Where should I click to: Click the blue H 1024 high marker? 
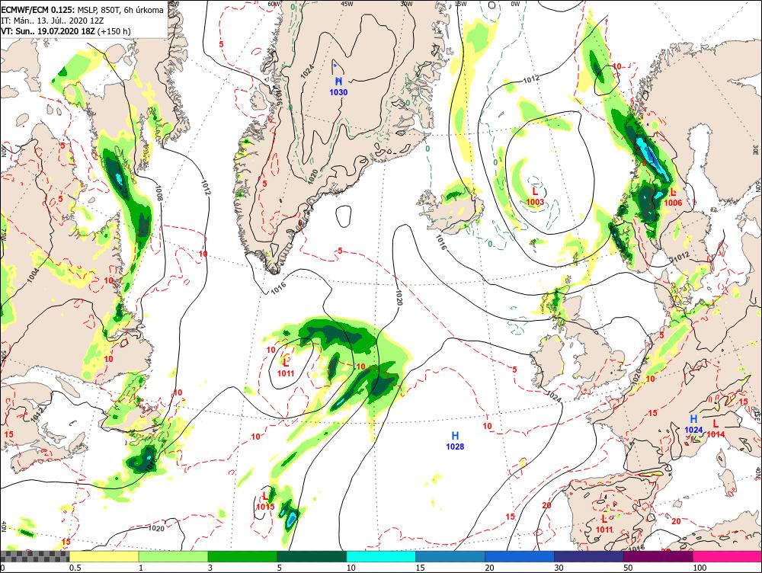694,424
